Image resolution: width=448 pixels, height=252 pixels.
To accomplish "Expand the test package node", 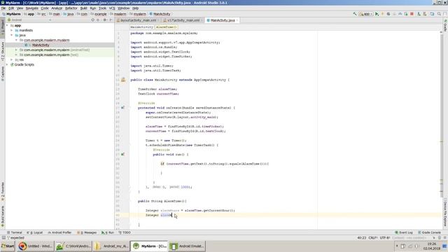I will click(16, 55).
